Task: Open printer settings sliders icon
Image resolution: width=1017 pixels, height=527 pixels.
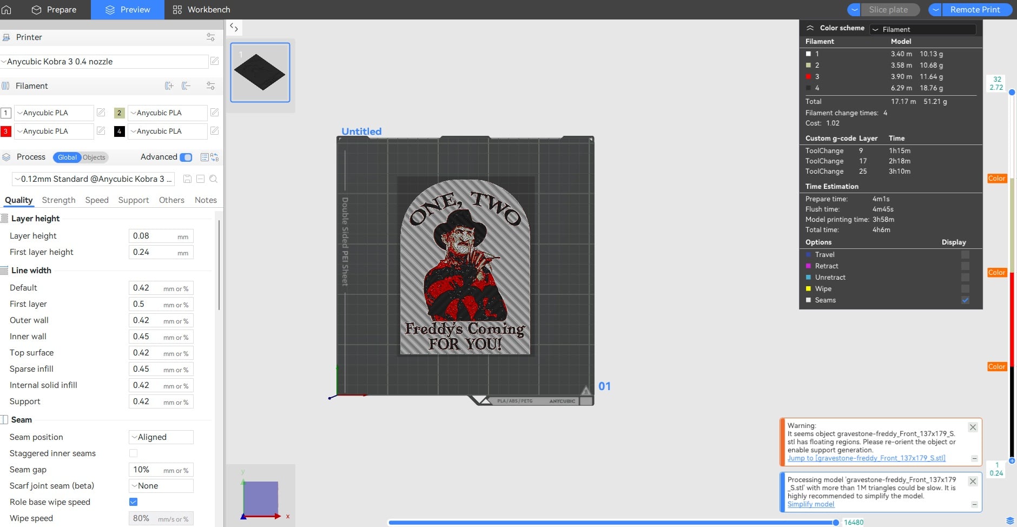Action: coord(210,37)
